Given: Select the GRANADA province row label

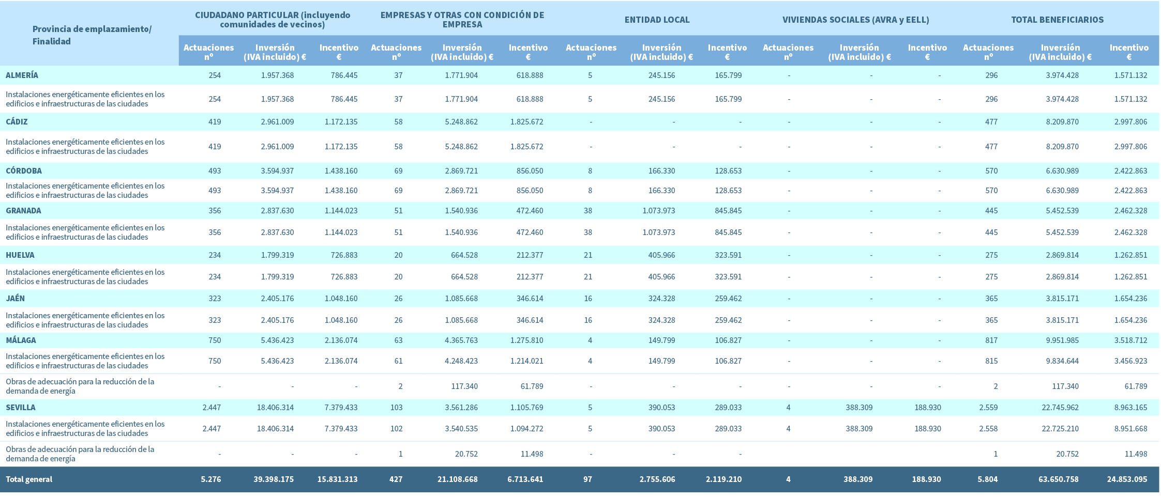Looking at the screenshot, I should click(23, 211).
